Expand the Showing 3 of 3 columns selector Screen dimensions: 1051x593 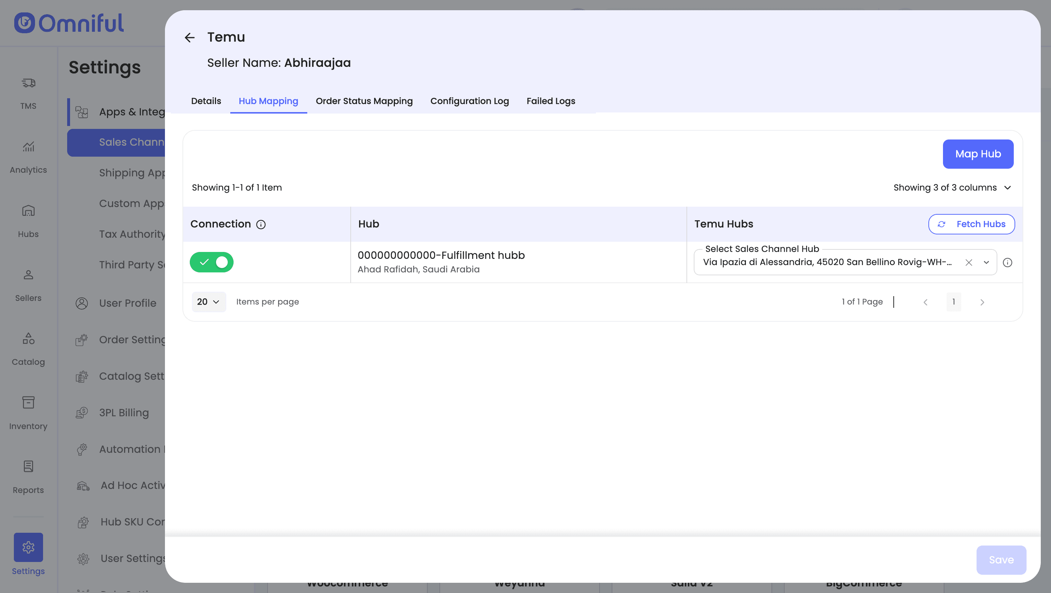pyautogui.click(x=952, y=187)
